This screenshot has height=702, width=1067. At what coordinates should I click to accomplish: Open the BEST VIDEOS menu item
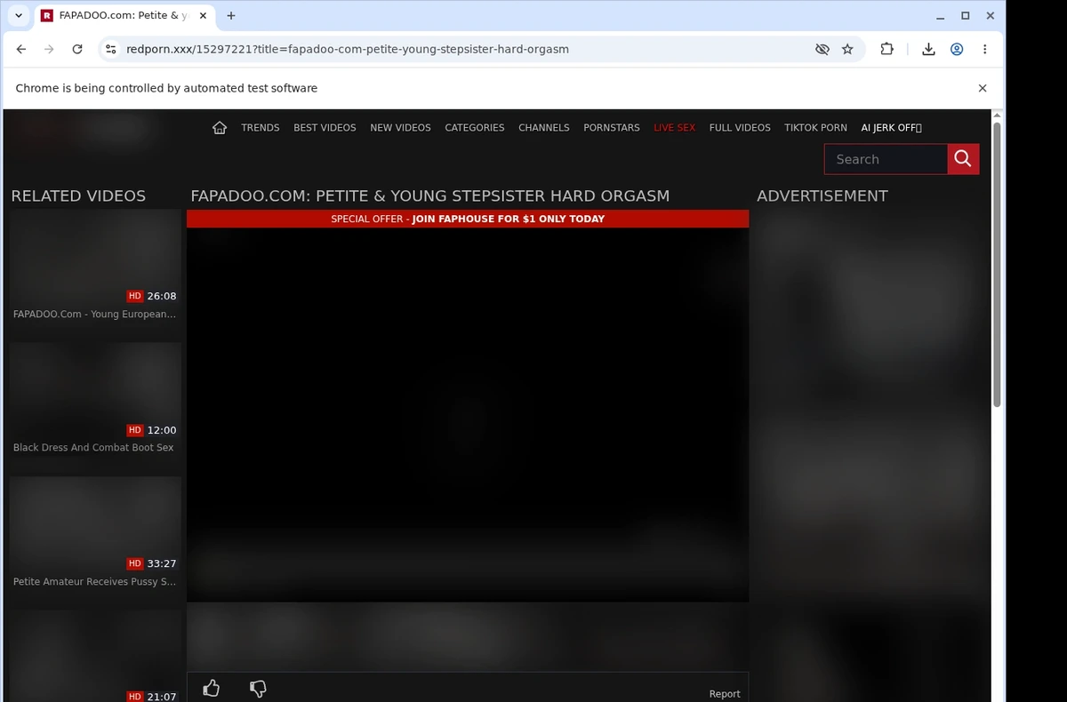click(x=325, y=128)
